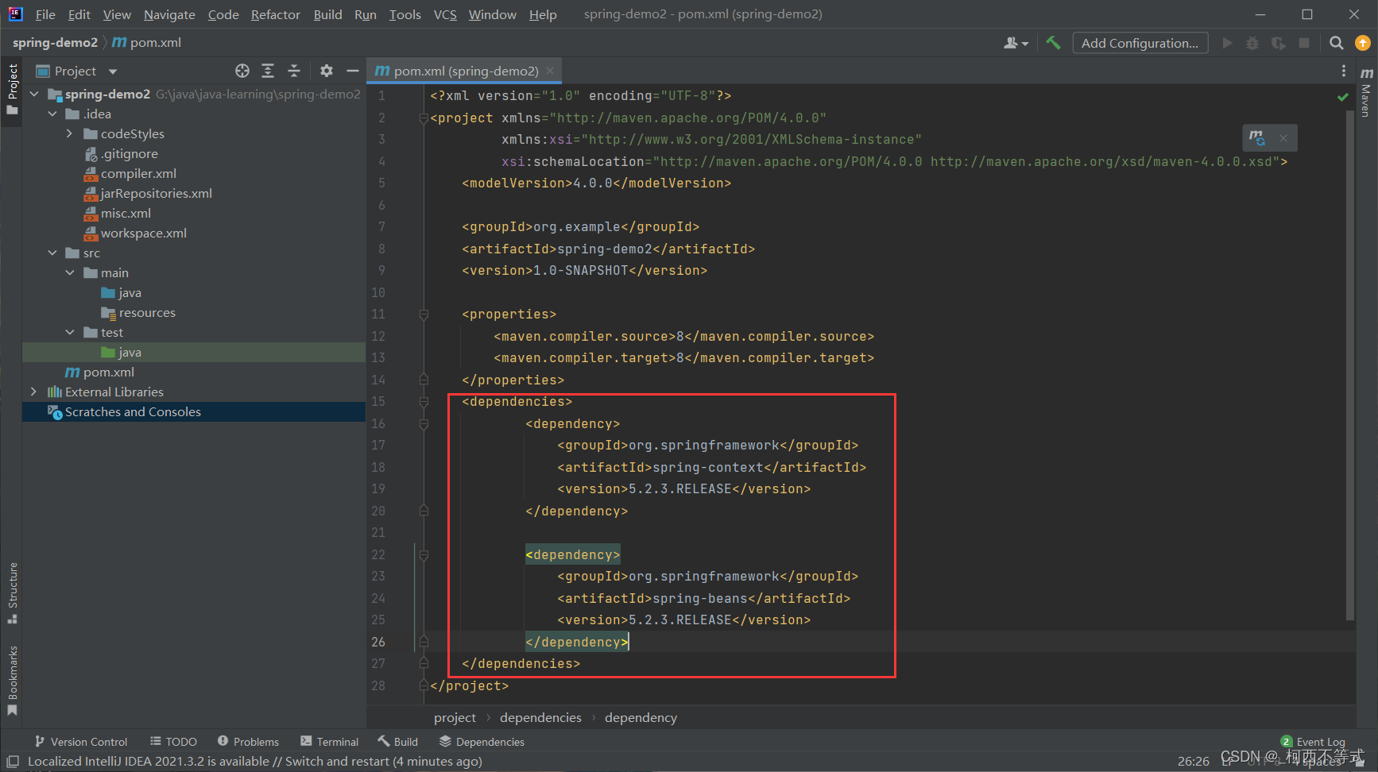Open the Refactor menu

[275, 14]
